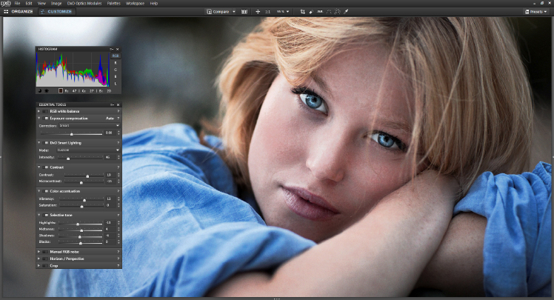Toggle Exposure compensation on/off
Viewport: 554px width, 300px height.
[x=45, y=119]
